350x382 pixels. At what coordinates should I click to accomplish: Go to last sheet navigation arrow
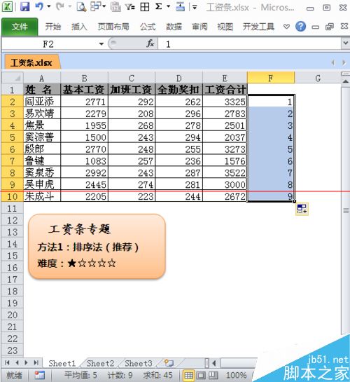36,363
